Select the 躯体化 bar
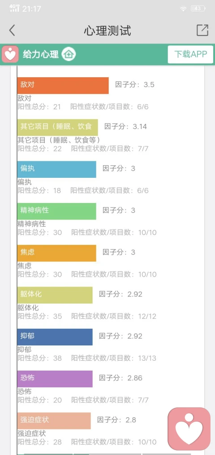The height and width of the screenshot is (455, 215). coord(55,295)
